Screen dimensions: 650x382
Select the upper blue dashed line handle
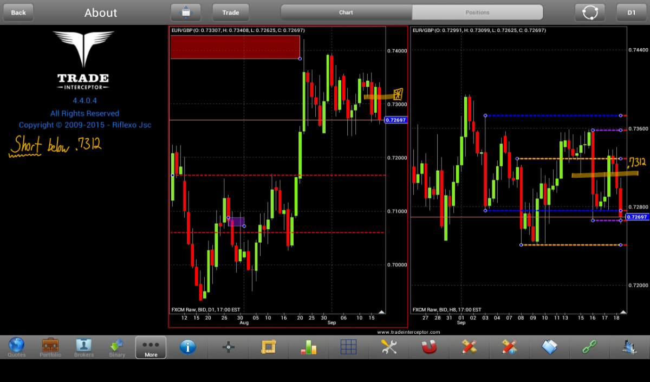click(485, 115)
